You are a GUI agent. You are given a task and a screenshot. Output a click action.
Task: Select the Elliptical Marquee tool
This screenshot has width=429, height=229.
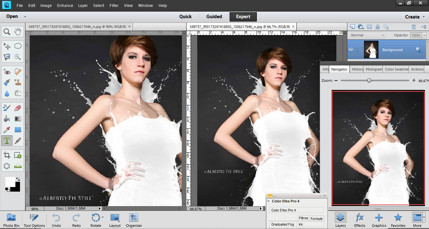pos(18,46)
